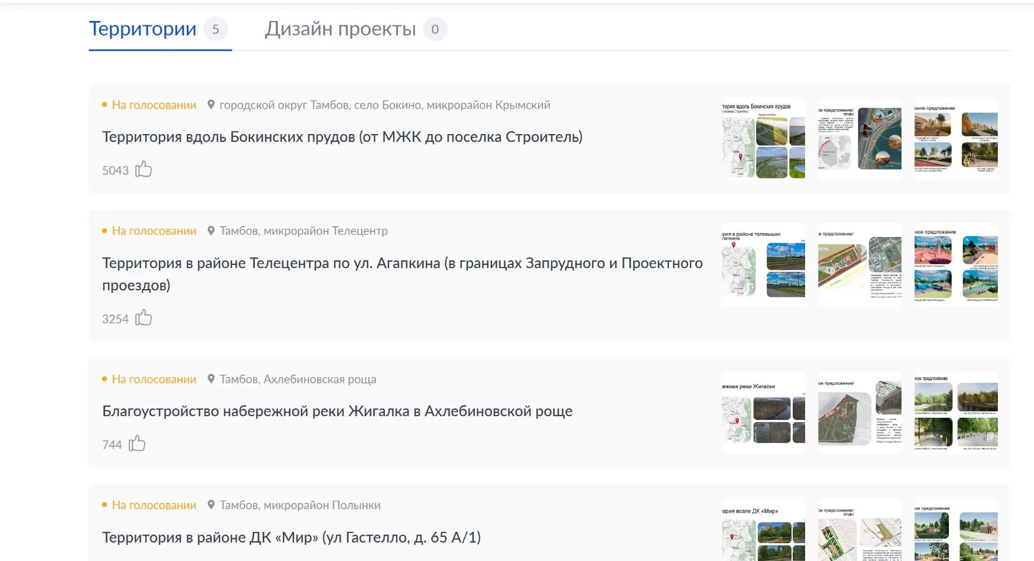
Task: Open the Дизайн проекты tab
Action: (x=340, y=29)
